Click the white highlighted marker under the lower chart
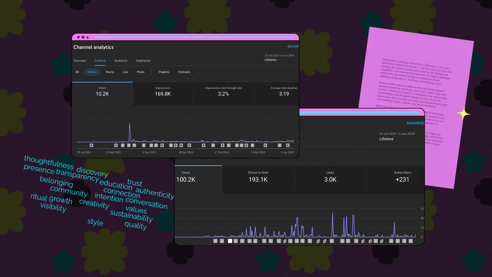Viewport: 492px width, 277px height. coord(230,241)
